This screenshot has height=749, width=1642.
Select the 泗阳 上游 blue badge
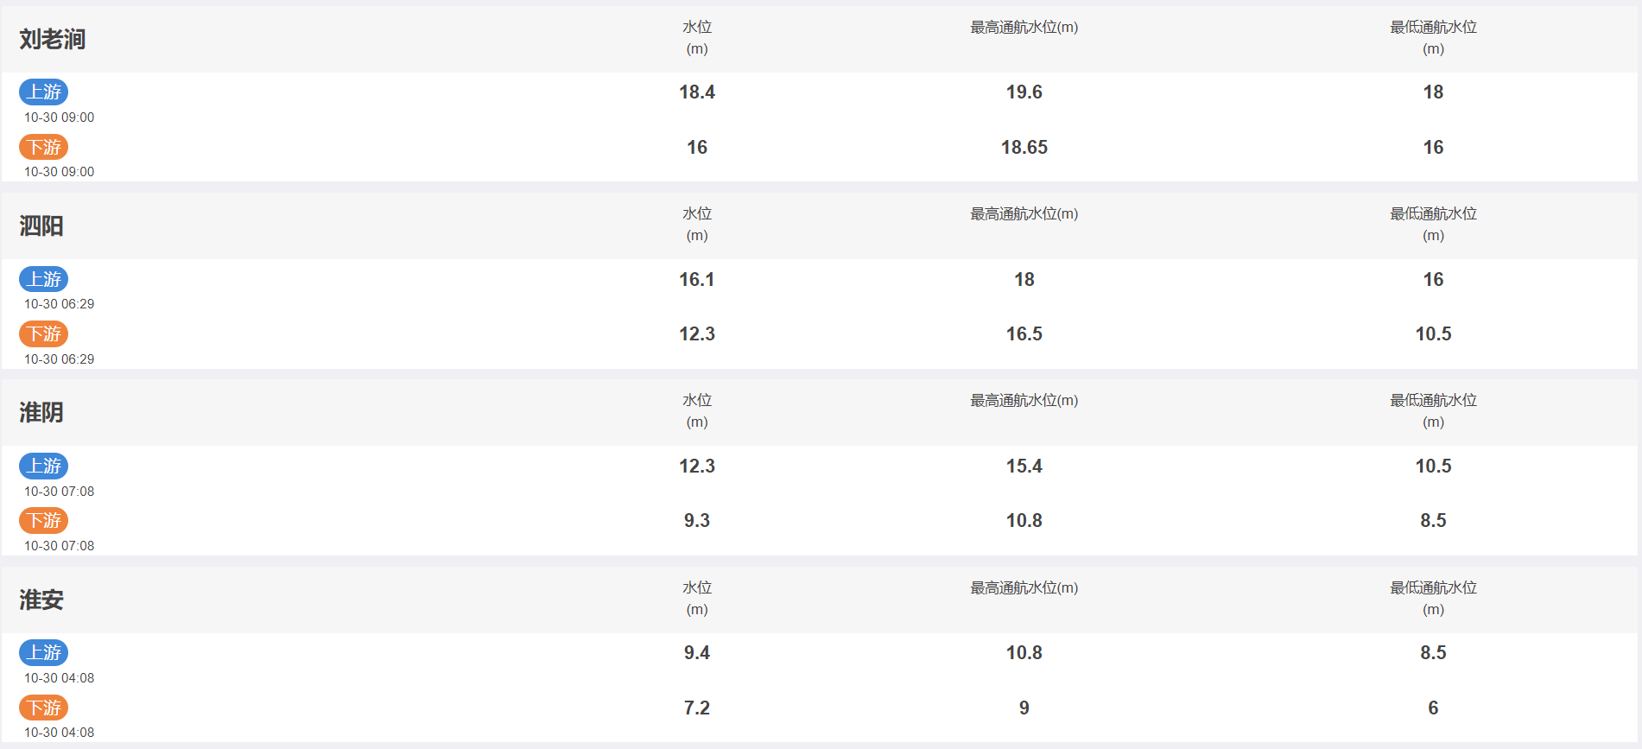click(x=44, y=279)
